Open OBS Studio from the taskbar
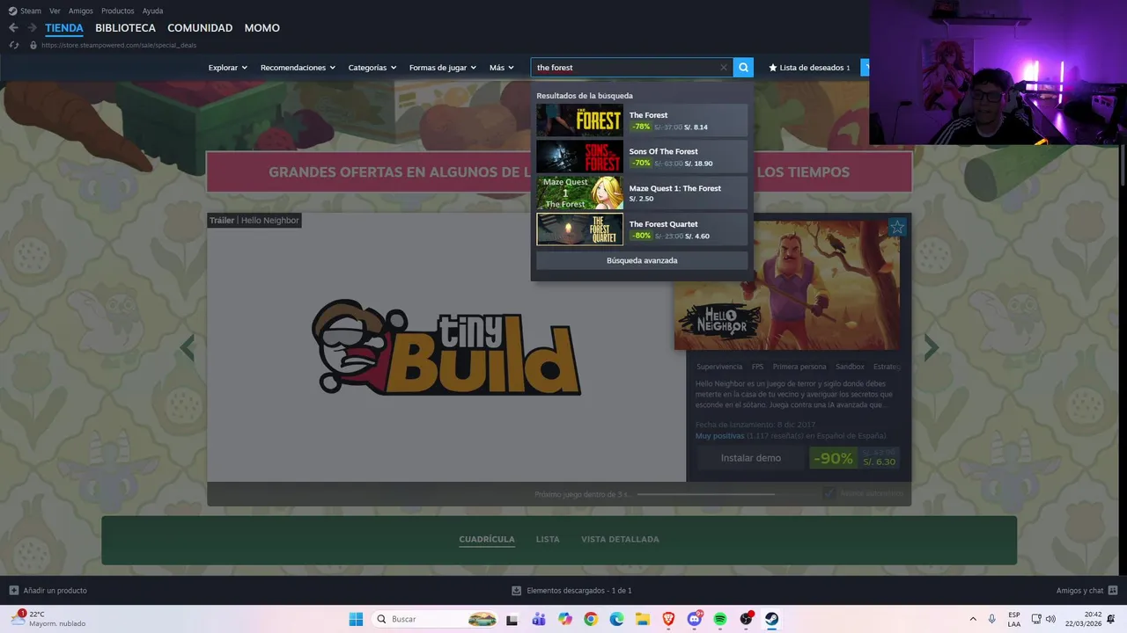This screenshot has height=633, width=1127. (x=747, y=619)
